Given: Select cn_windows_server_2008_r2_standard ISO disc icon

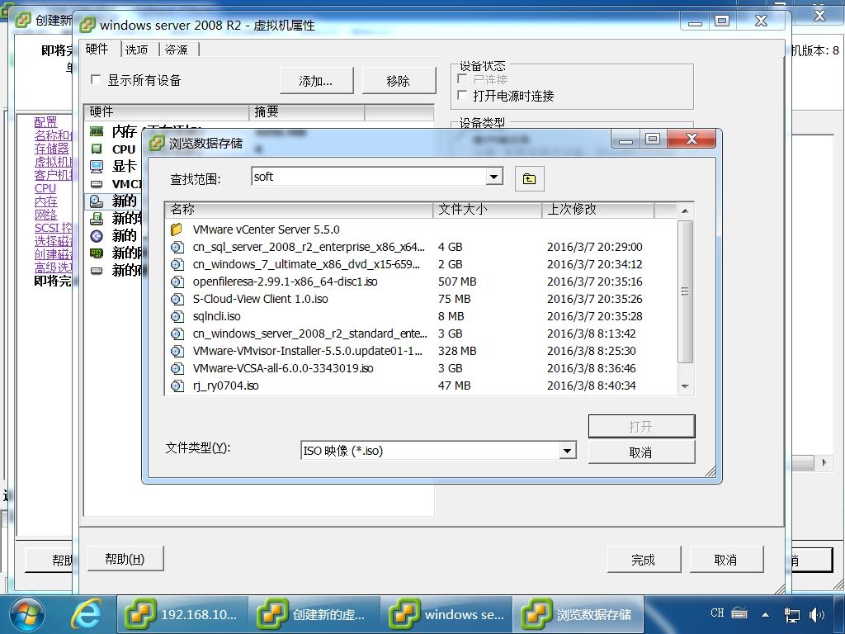Looking at the screenshot, I should (177, 334).
